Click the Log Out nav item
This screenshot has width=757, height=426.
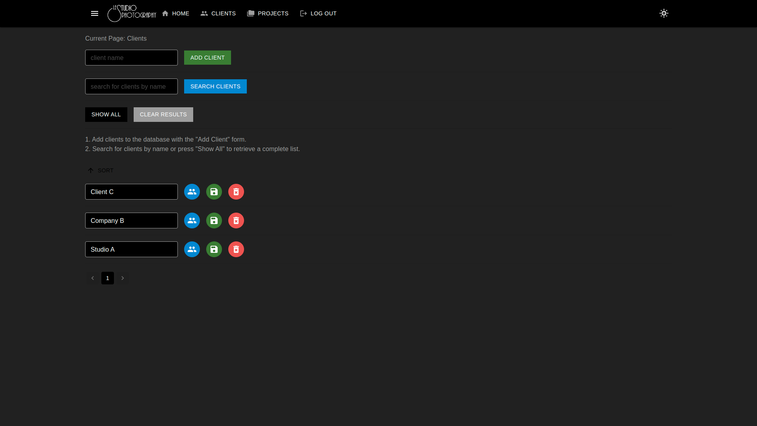(x=318, y=13)
